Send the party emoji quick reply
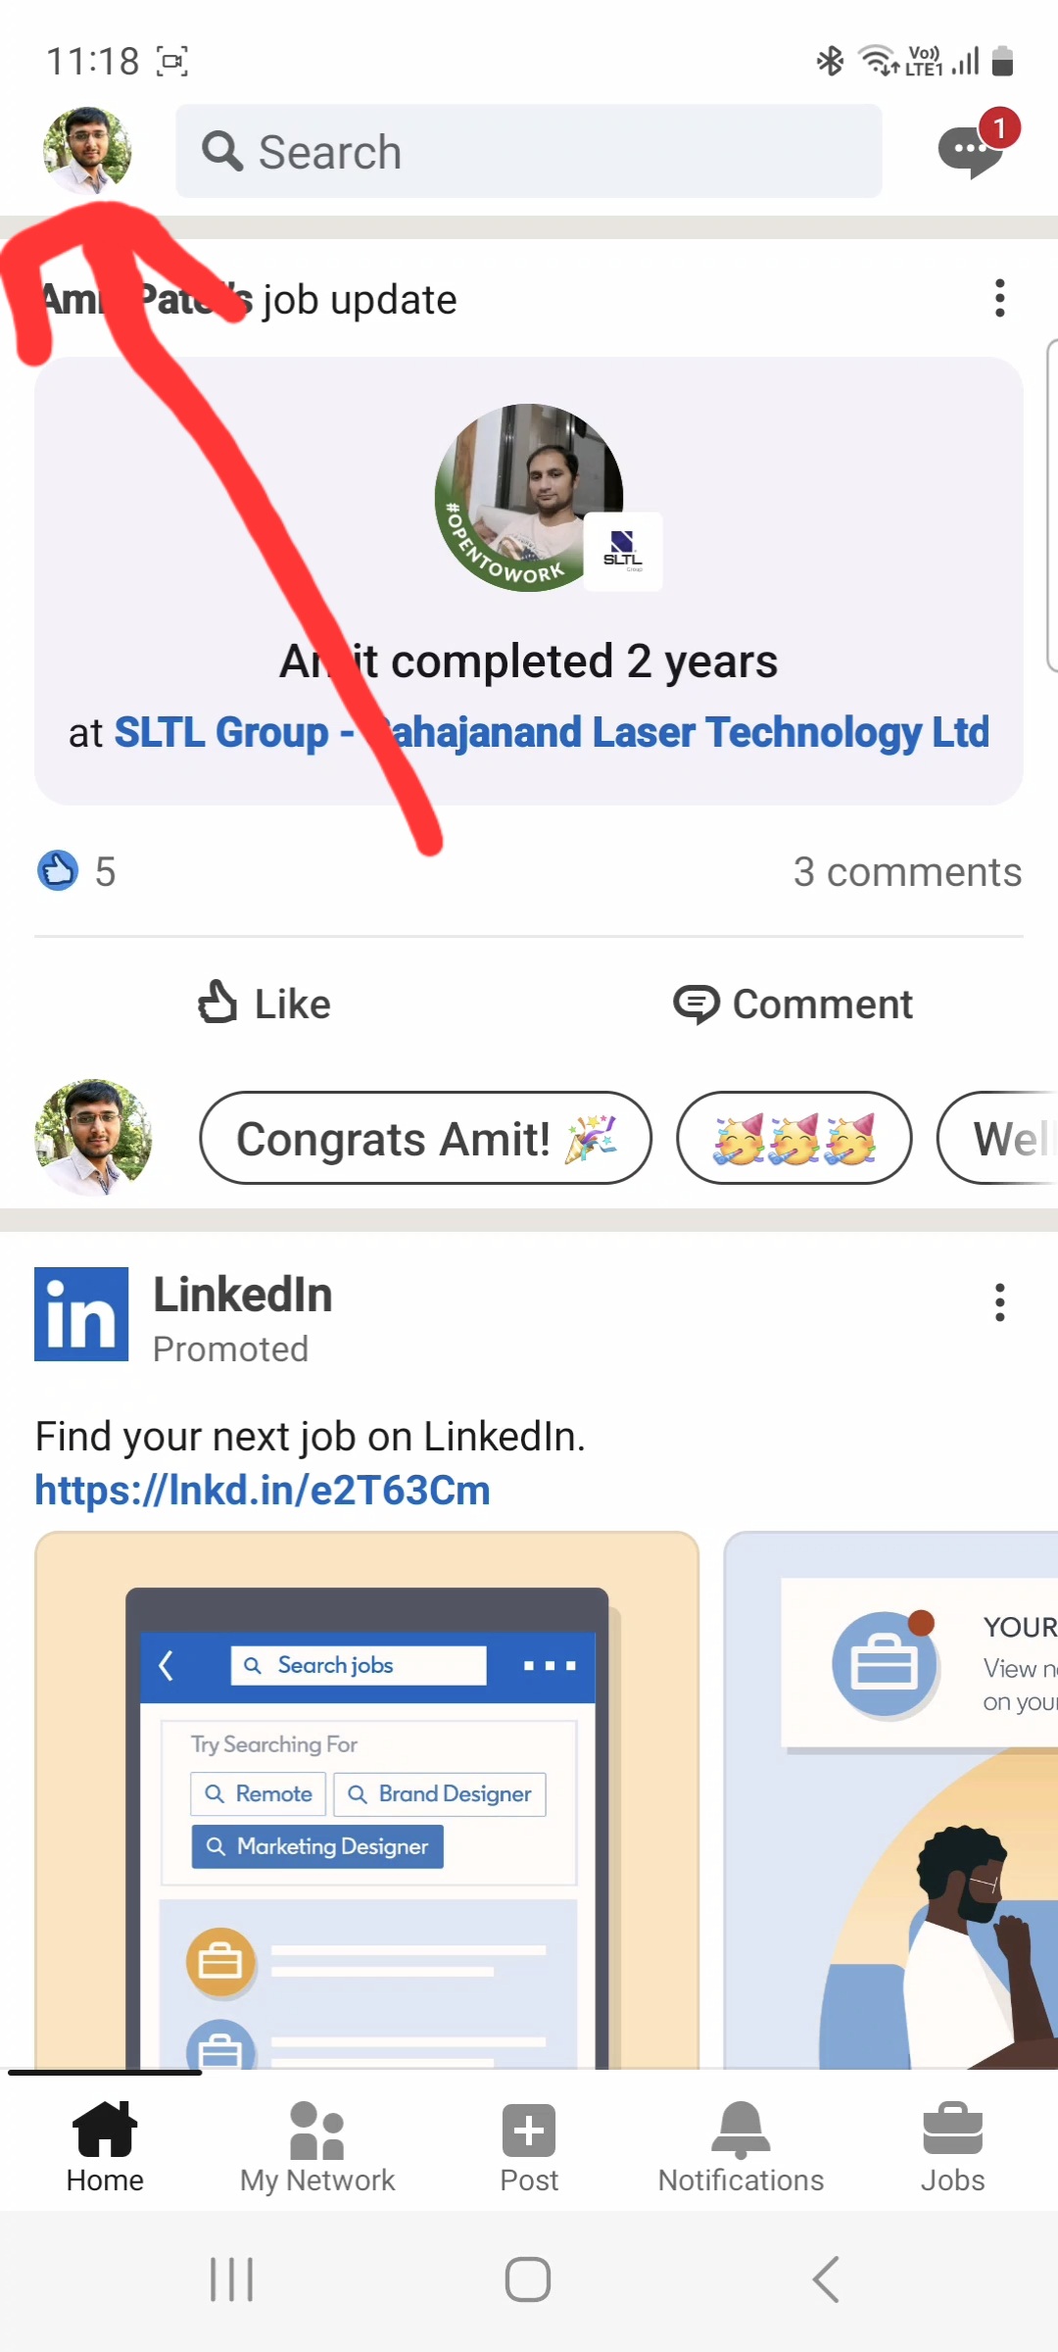1058x2352 pixels. click(x=793, y=1138)
